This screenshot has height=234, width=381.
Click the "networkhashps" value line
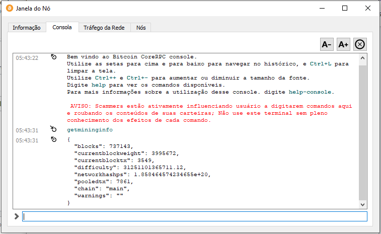(142, 175)
